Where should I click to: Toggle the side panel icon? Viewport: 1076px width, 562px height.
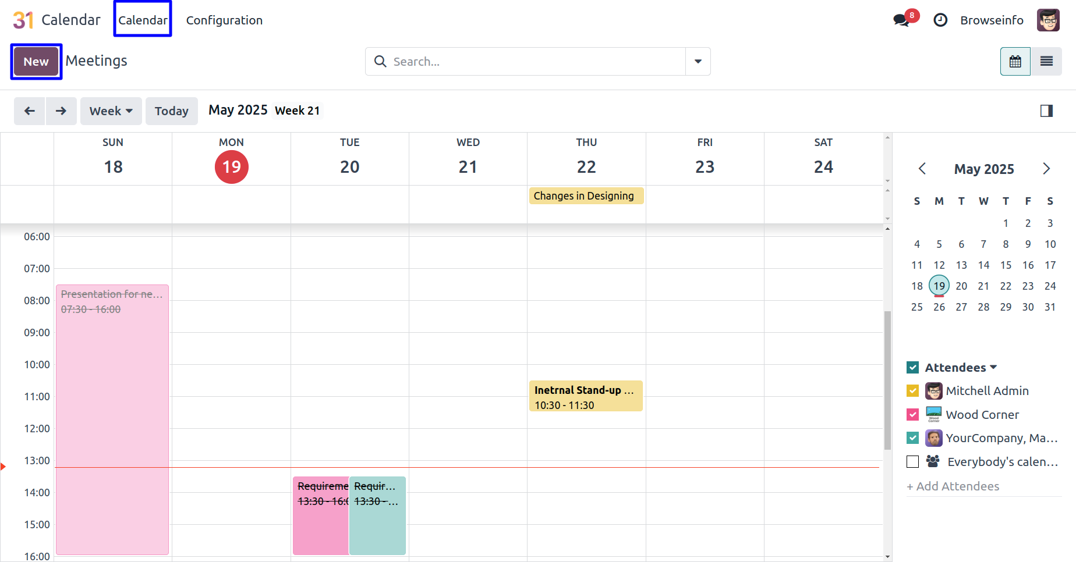tap(1046, 111)
